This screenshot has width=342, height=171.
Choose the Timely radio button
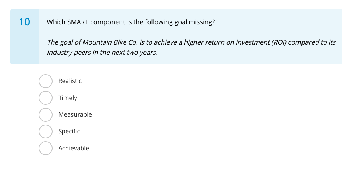(45, 98)
